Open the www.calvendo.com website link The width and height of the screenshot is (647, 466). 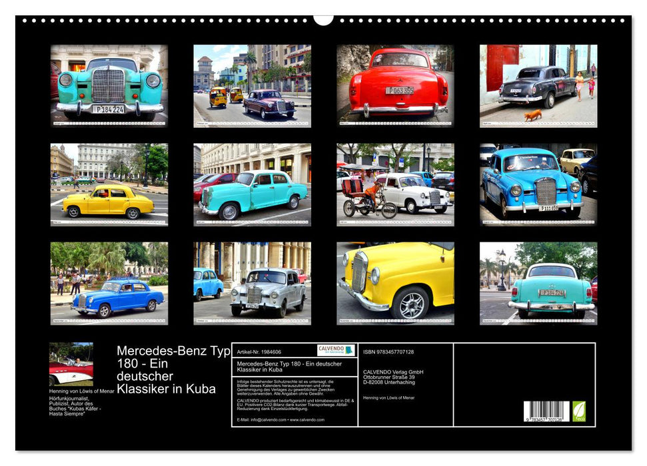(x=309, y=420)
